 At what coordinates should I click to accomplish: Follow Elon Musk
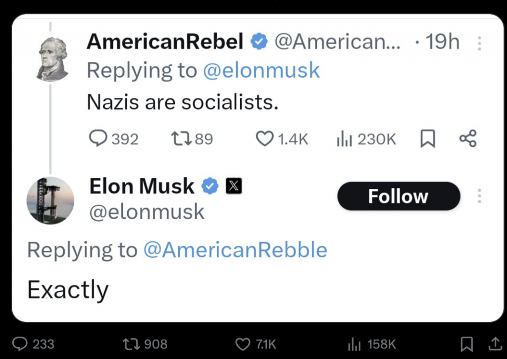[399, 196]
